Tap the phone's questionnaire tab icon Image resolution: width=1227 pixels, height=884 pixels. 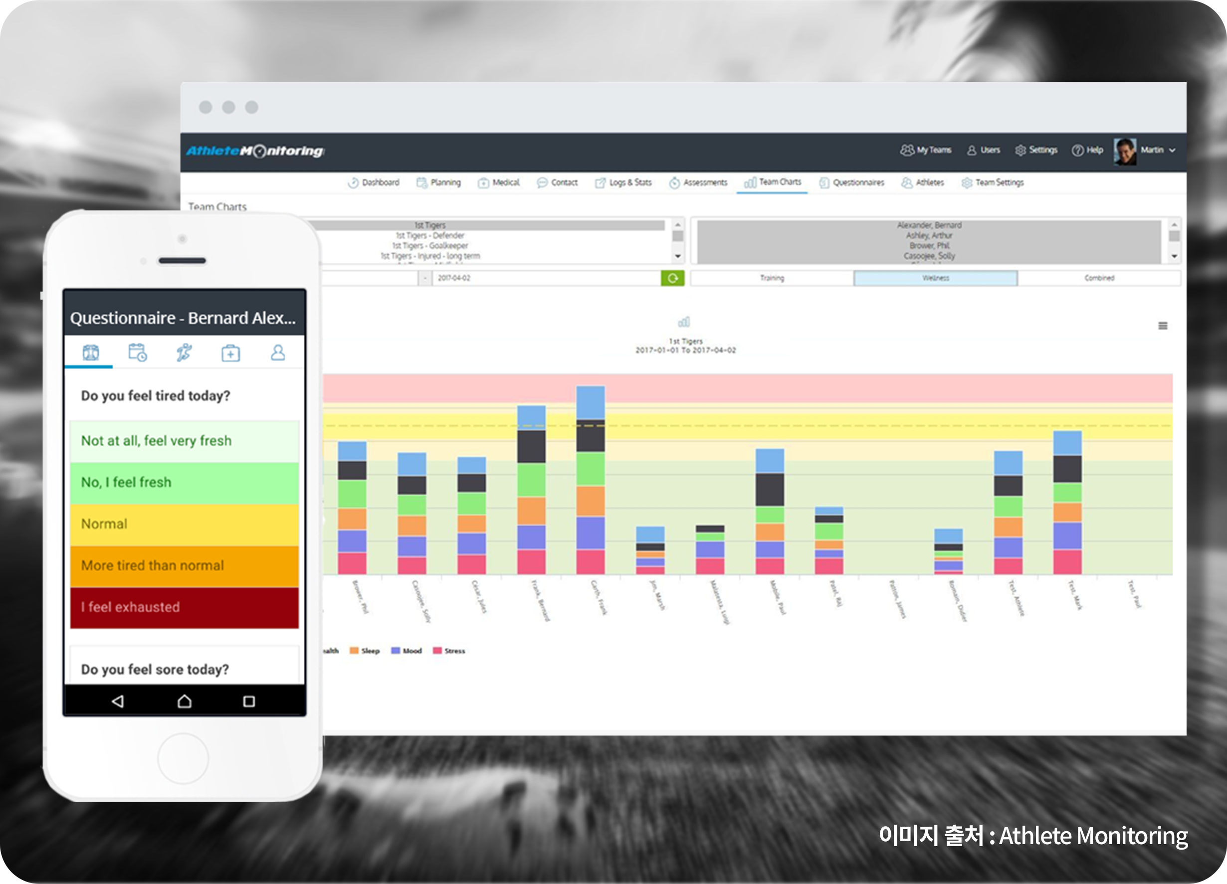coord(90,353)
